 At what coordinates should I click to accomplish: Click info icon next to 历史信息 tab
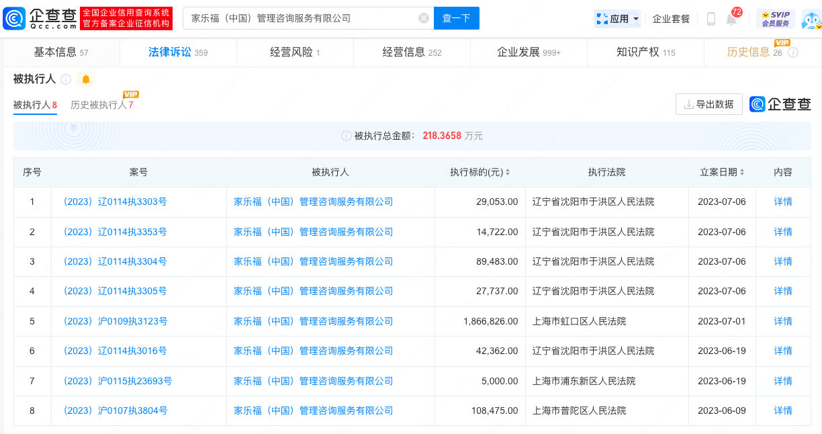tap(793, 52)
